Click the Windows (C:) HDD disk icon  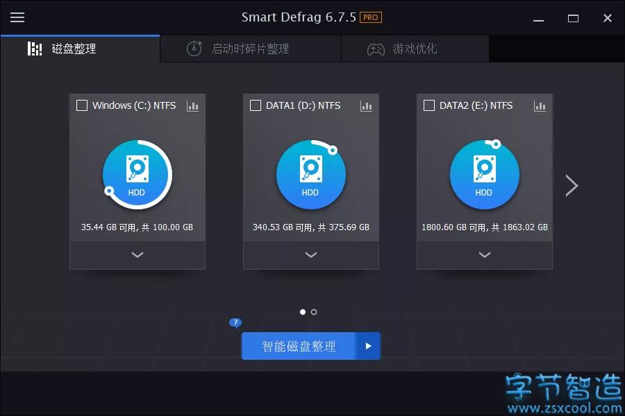tap(137, 174)
